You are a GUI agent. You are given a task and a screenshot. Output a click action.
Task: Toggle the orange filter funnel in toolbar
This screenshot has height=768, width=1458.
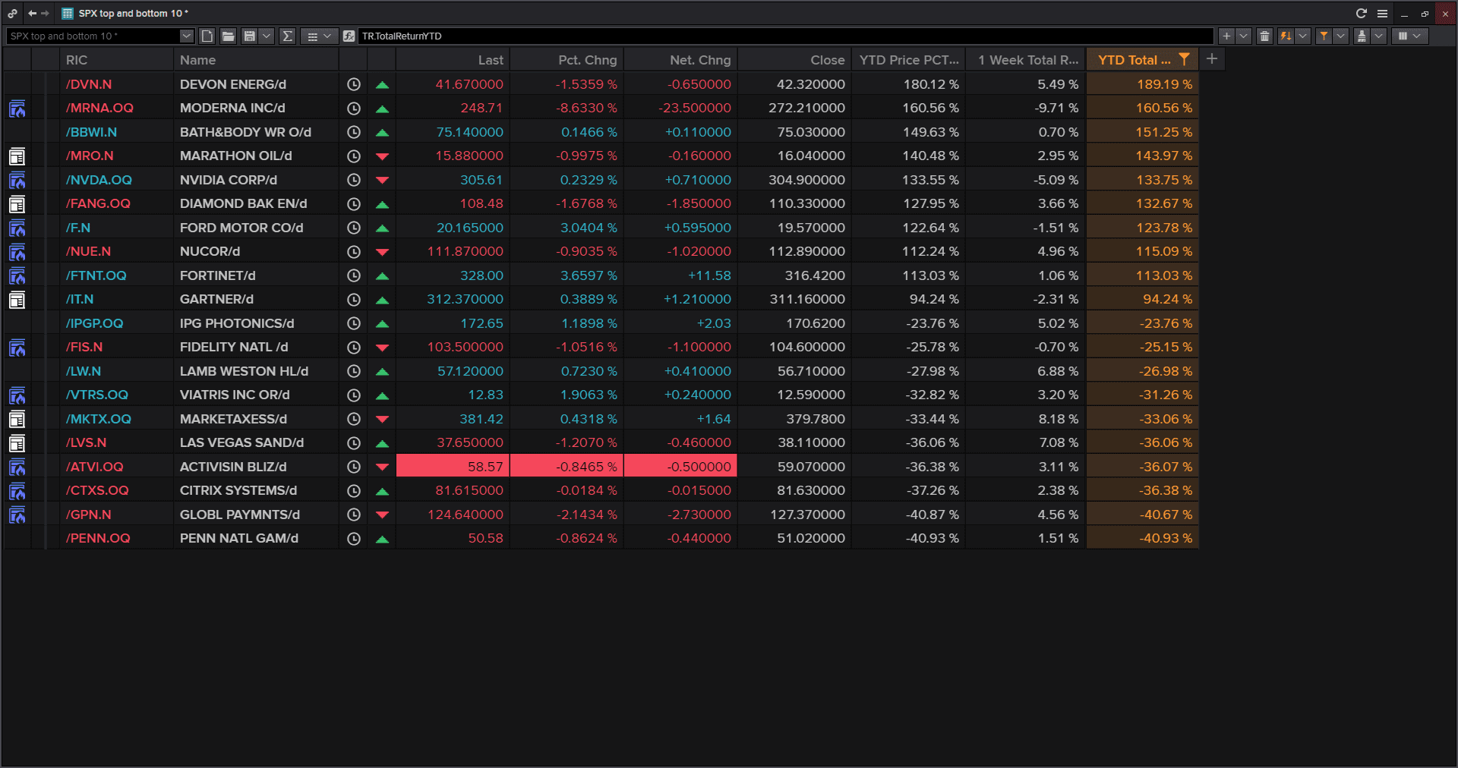pyautogui.click(x=1324, y=36)
